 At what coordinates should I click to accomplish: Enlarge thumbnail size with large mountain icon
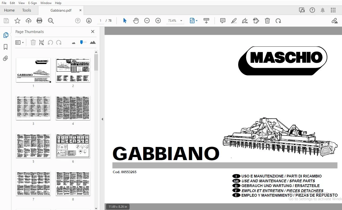click(x=93, y=43)
